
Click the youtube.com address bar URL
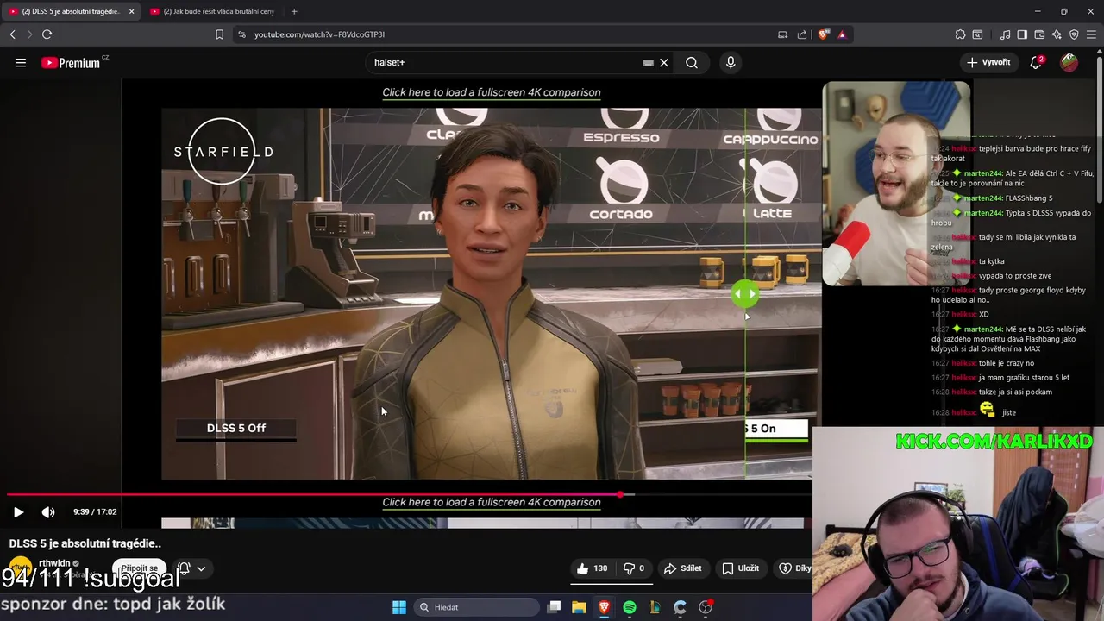319,34
